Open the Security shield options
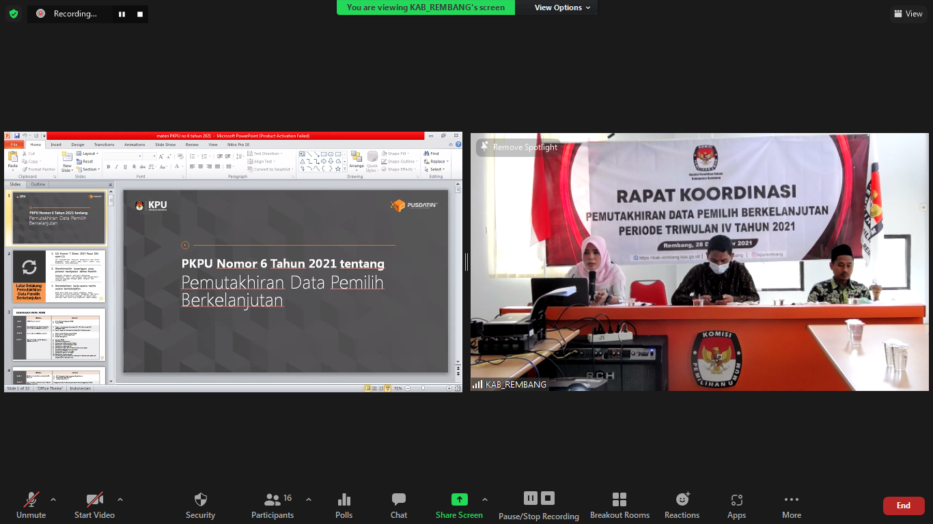 tap(200, 506)
